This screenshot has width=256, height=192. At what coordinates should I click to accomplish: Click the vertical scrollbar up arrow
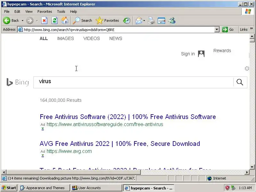click(x=252, y=36)
